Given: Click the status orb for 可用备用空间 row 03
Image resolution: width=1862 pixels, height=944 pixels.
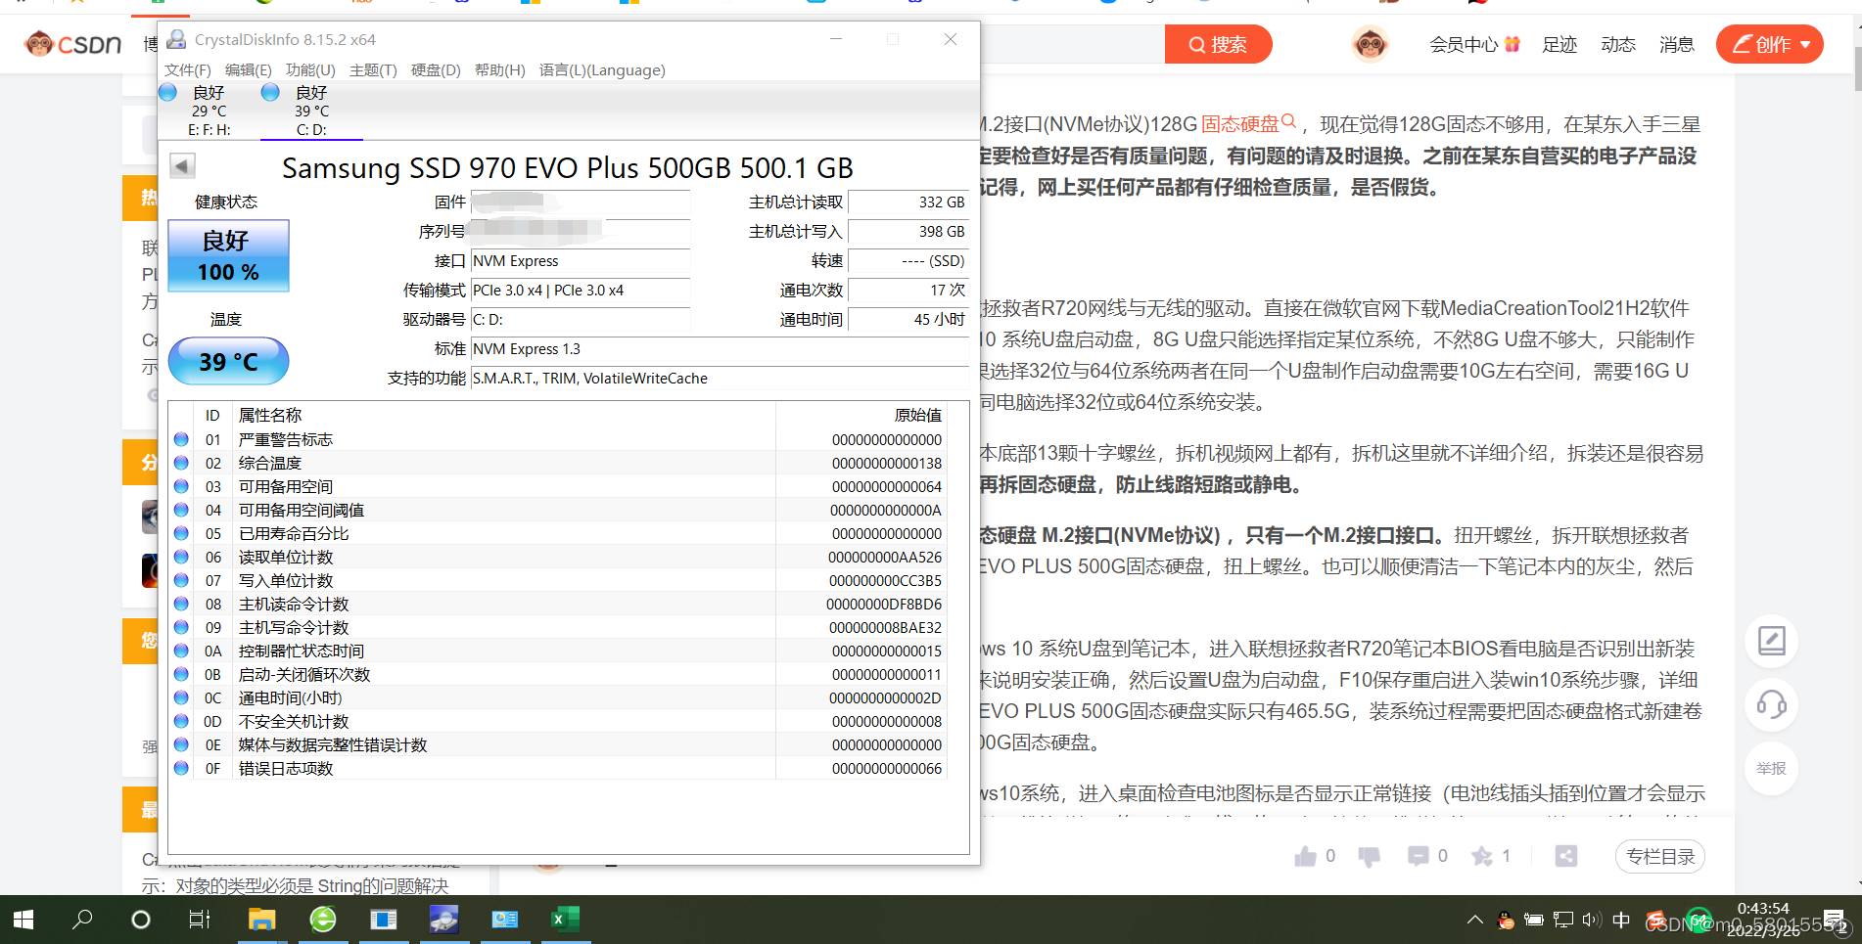Looking at the screenshot, I should pyautogui.click(x=181, y=486).
